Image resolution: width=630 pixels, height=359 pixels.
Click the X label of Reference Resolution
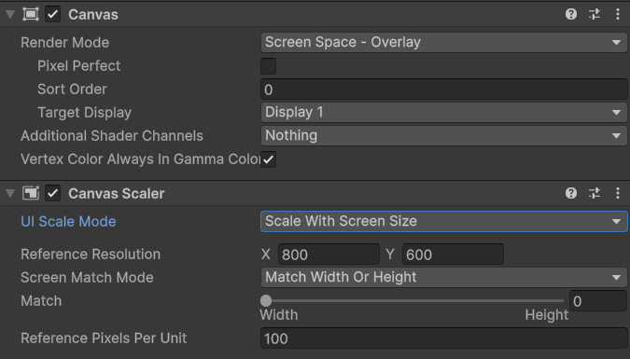pos(266,255)
